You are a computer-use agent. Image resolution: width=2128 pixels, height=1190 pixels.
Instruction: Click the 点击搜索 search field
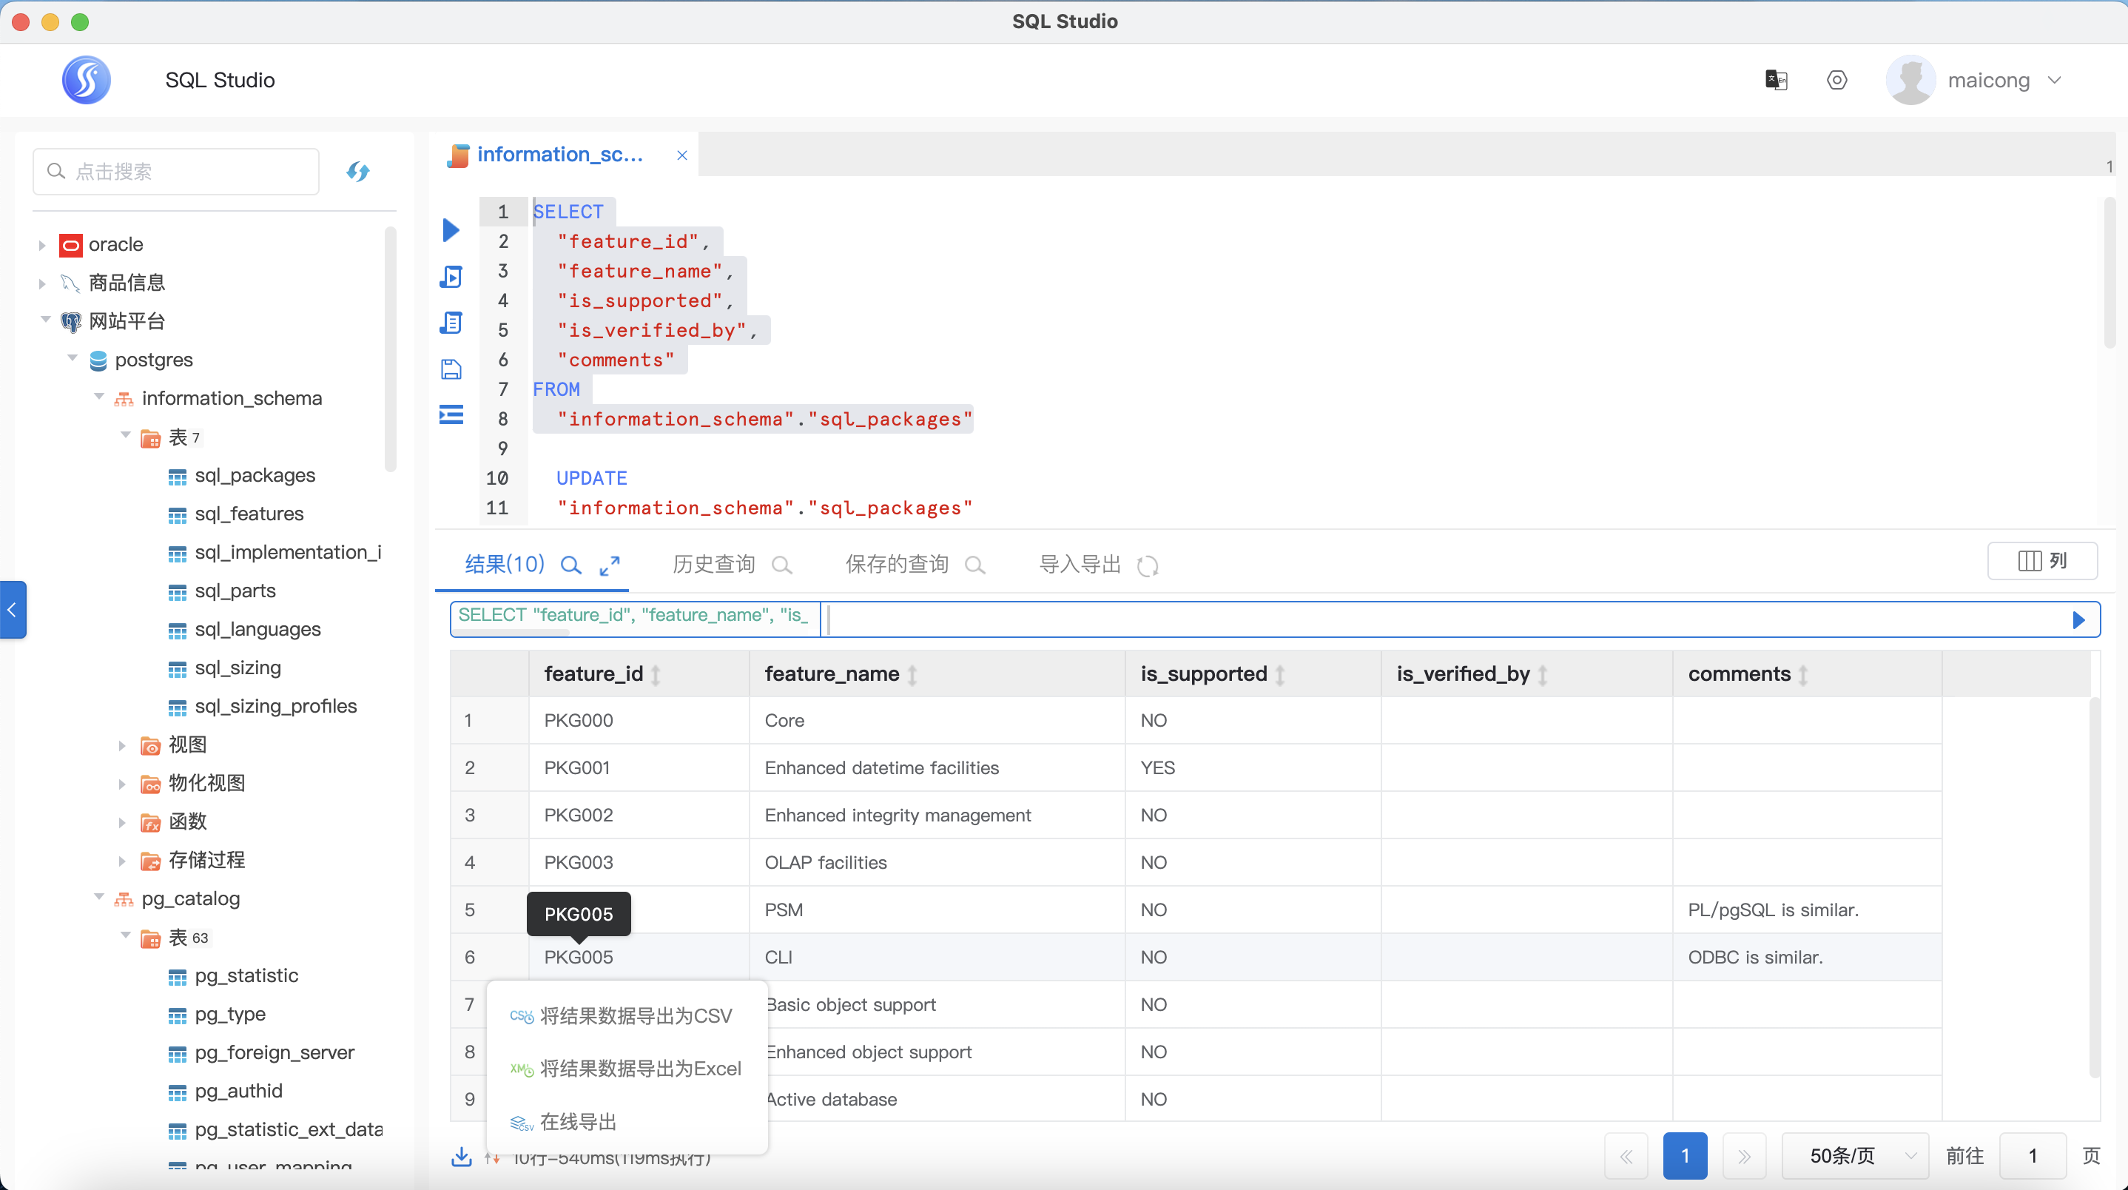(x=176, y=172)
